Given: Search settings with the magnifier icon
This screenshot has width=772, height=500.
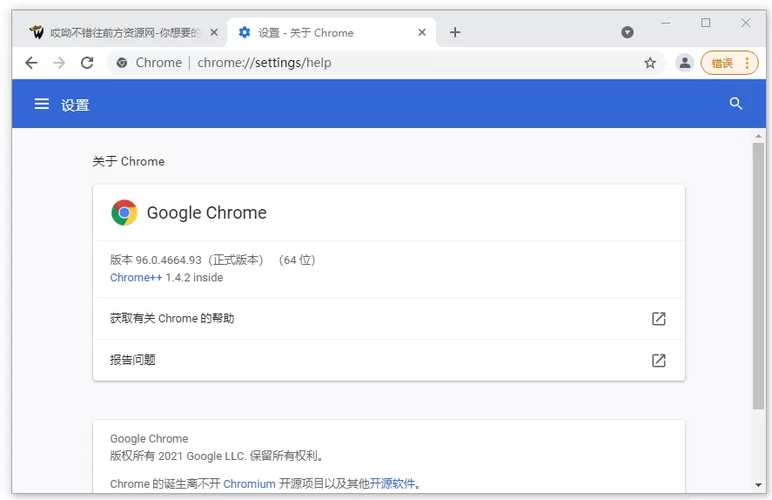Looking at the screenshot, I should (x=735, y=104).
